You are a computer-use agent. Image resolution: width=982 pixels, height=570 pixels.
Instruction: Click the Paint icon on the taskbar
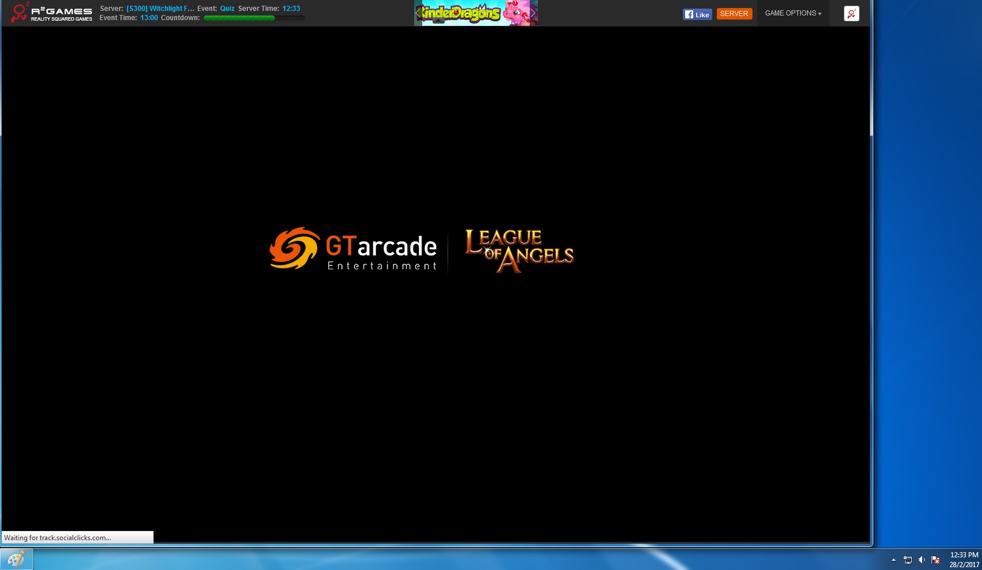tap(17, 559)
